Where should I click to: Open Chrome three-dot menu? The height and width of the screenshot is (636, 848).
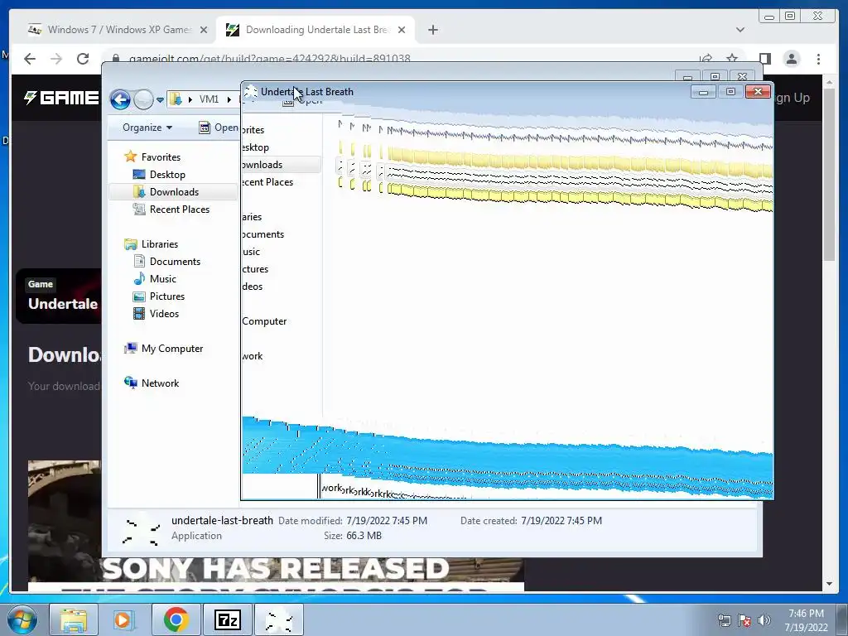(818, 59)
